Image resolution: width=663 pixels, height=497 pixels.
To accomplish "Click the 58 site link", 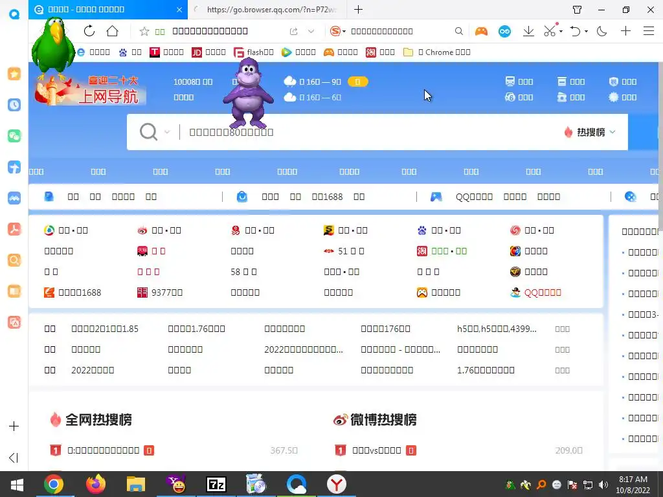I will pyautogui.click(x=243, y=272).
